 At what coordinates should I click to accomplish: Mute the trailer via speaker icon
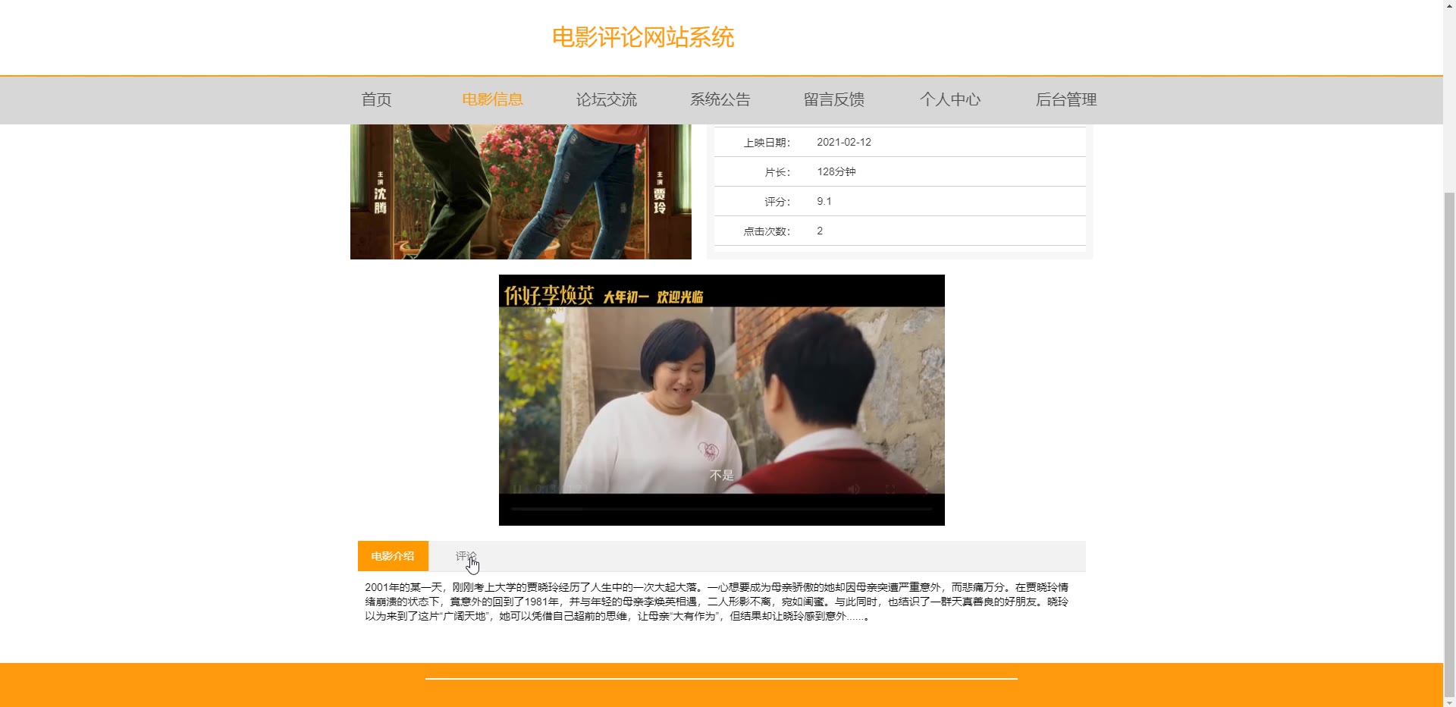854,489
